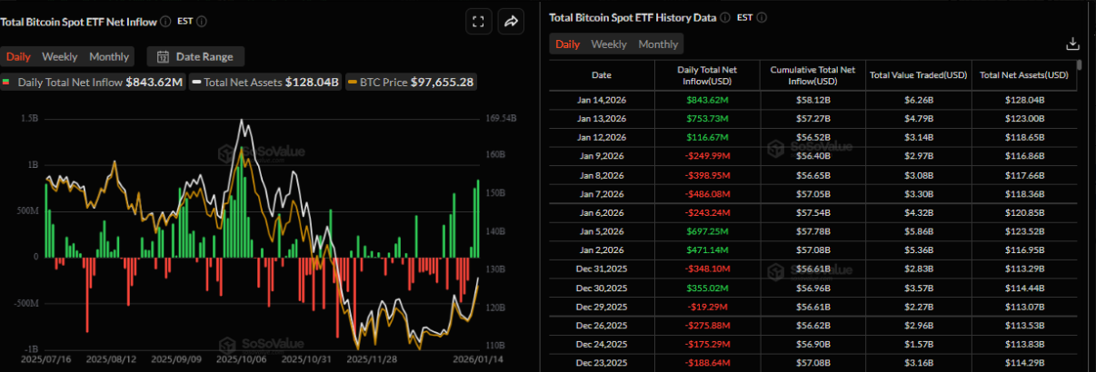
Task: Click info icon next to EST above the history table
Action: 762,17
